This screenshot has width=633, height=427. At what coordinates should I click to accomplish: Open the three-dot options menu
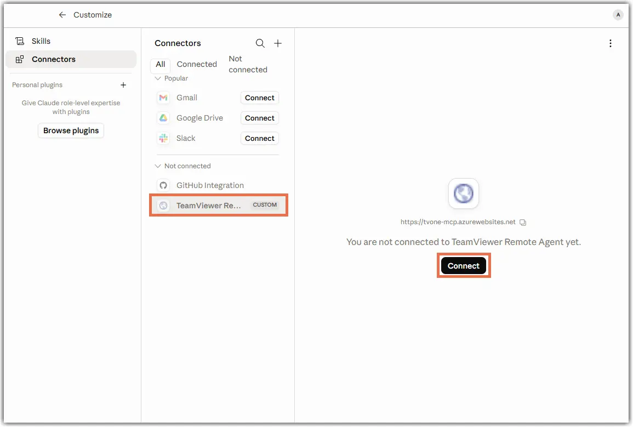(610, 43)
